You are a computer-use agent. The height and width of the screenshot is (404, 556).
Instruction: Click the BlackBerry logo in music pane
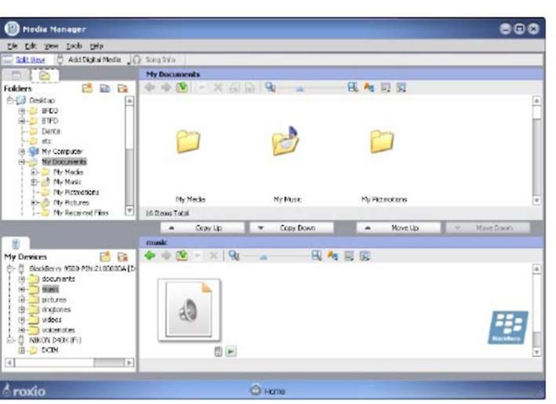[507, 328]
